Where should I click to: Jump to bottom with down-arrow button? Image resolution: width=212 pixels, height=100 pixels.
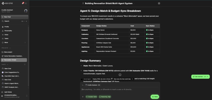tap(120, 75)
